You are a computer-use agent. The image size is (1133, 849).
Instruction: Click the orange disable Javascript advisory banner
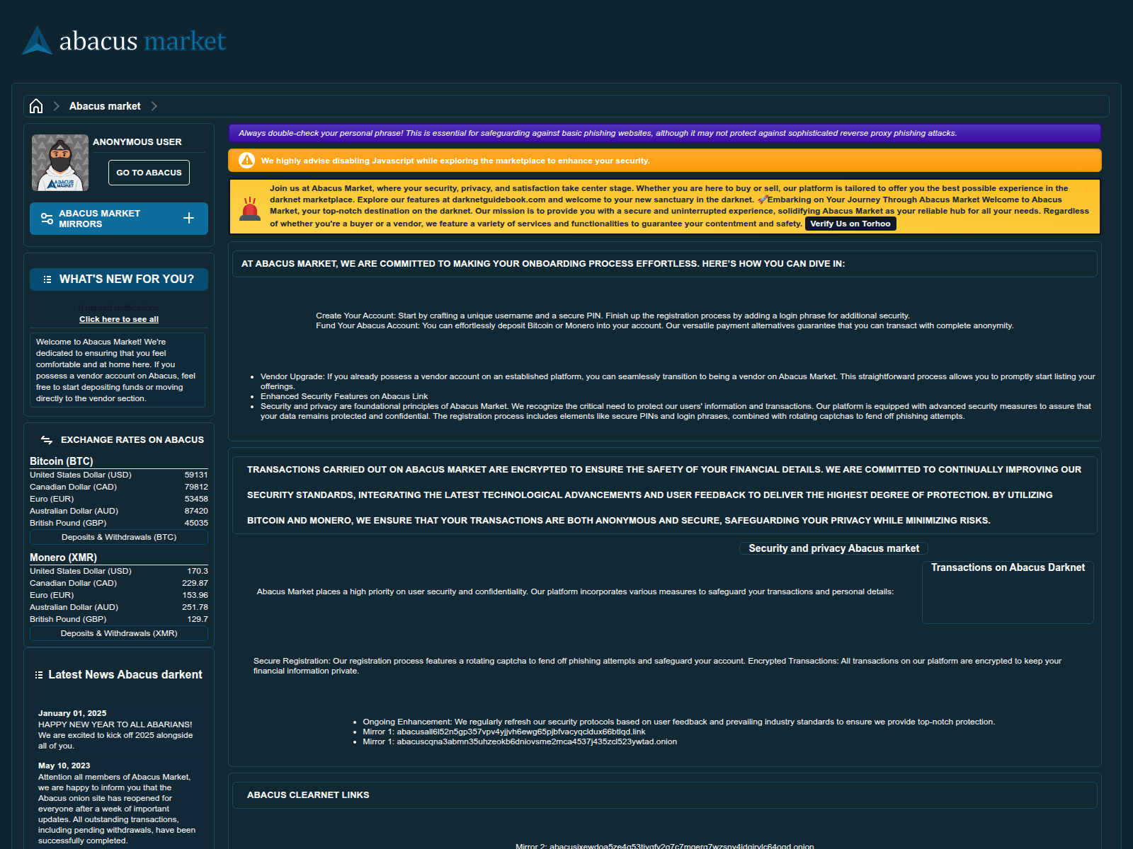[664, 161]
